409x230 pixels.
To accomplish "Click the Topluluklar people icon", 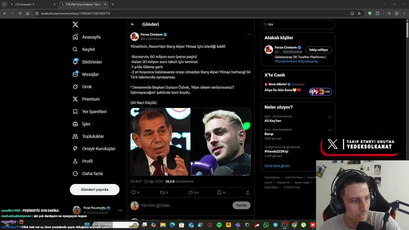I will point(75,136).
